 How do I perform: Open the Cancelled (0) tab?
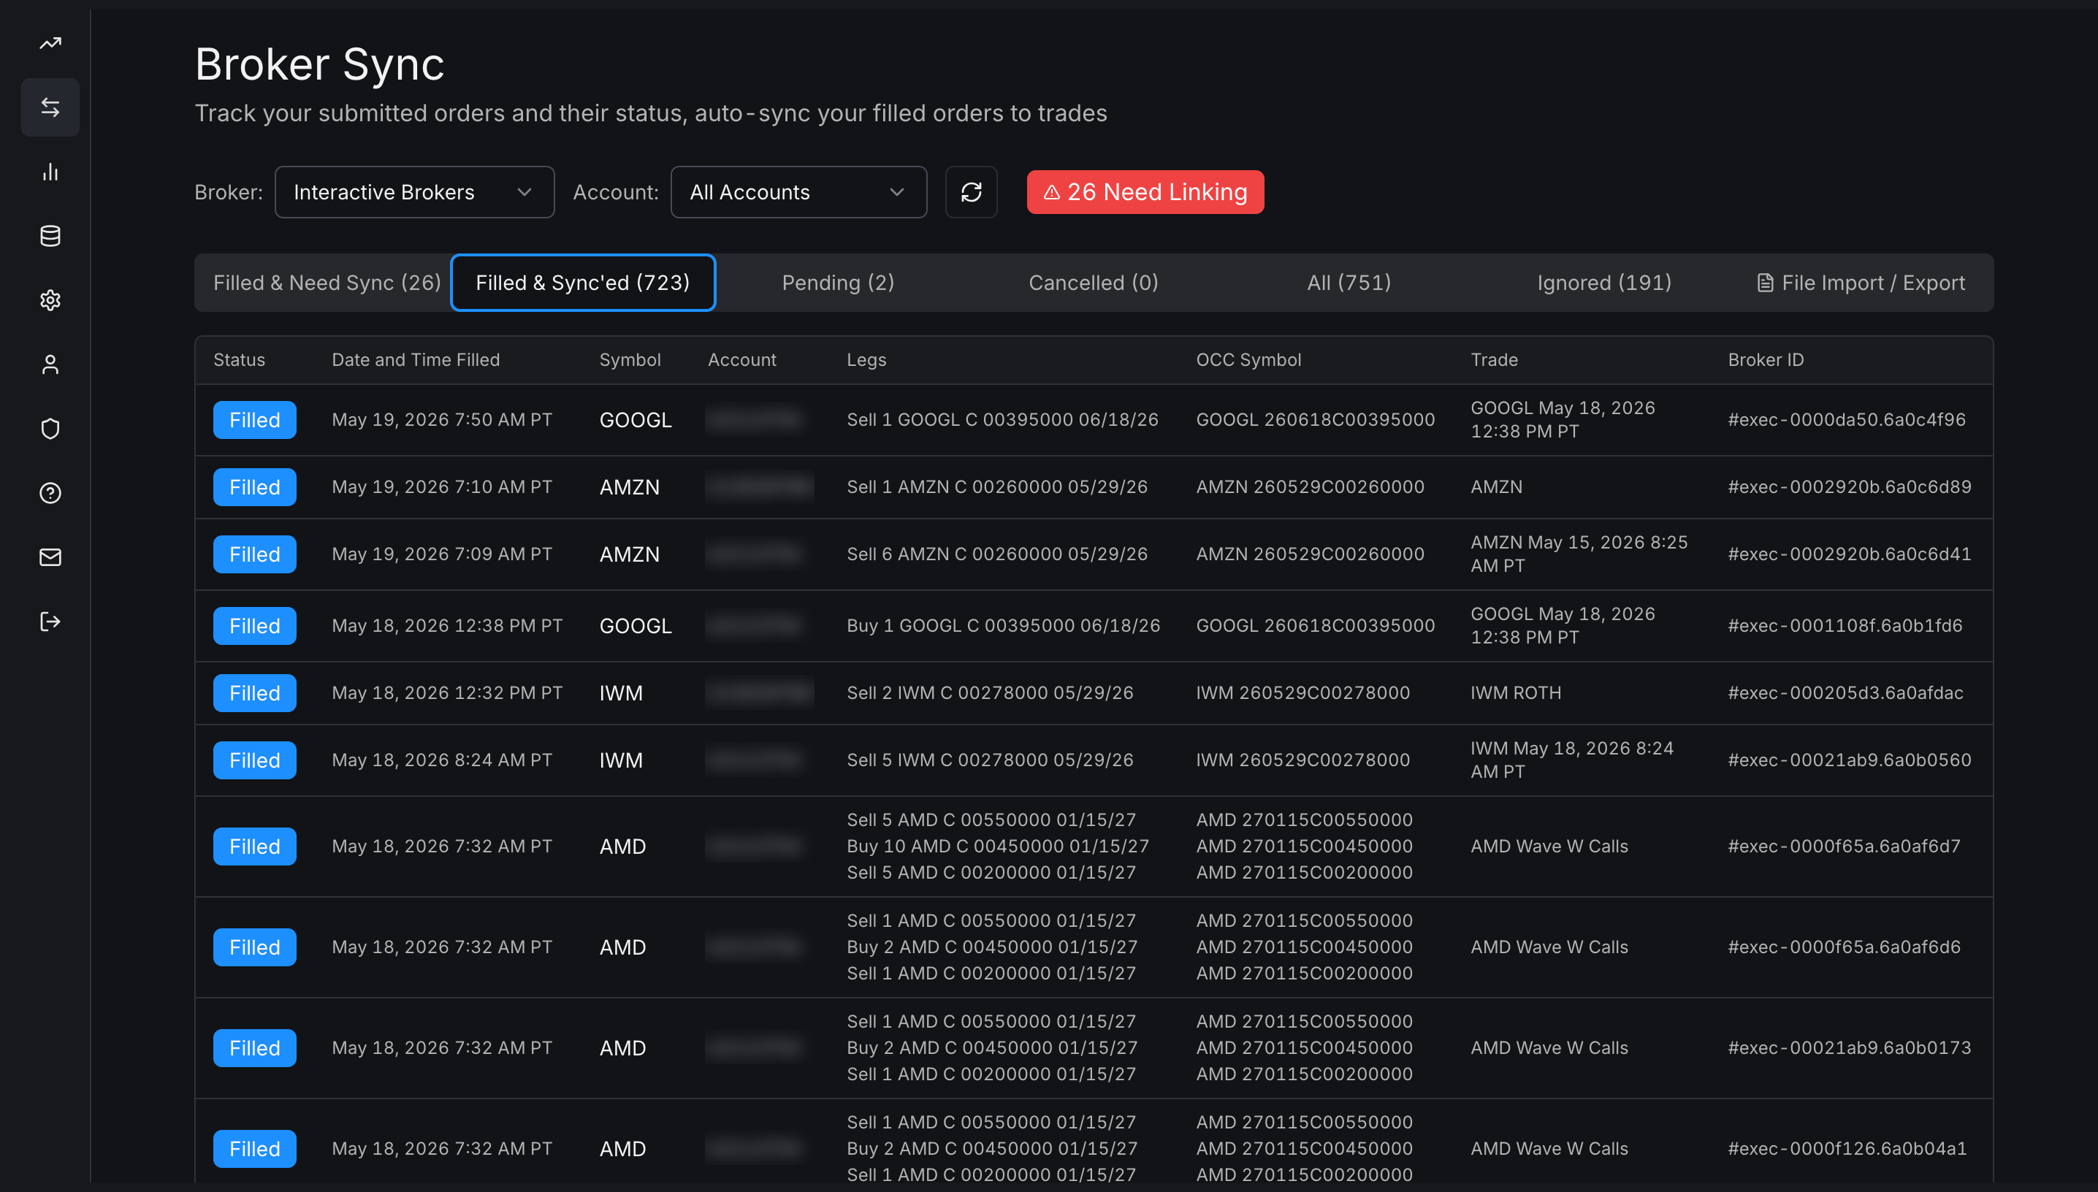(1094, 283)
